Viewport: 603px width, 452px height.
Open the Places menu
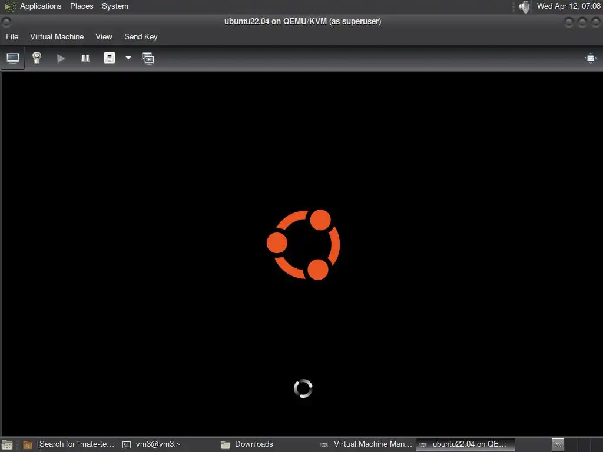[81, 6]
